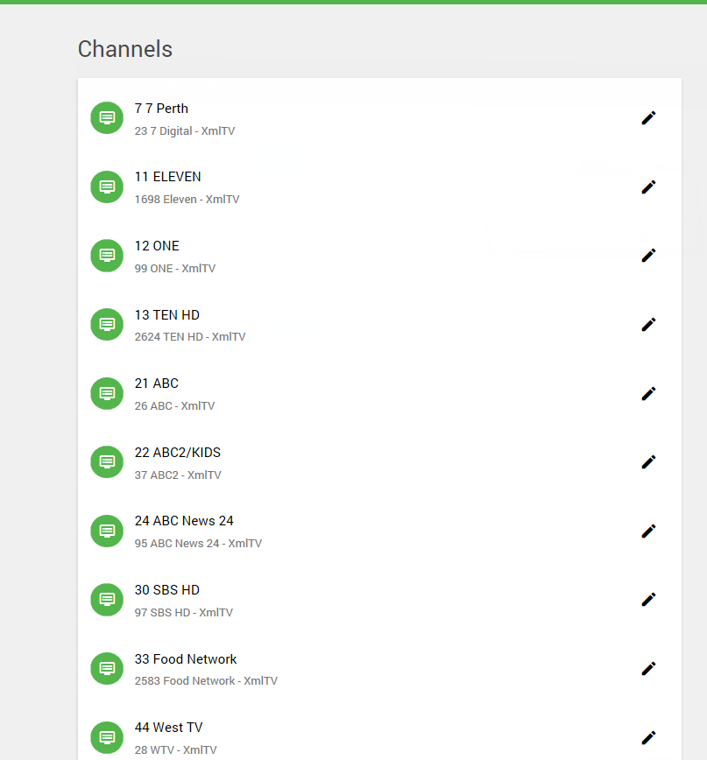Click the green channel icon for 21 ABC
This screenshot has width=707, height=760.
[106, 393]
